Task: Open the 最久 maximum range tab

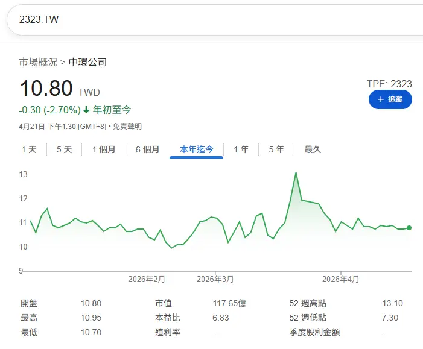Action: pyautogui.click(x=313, y=149)
